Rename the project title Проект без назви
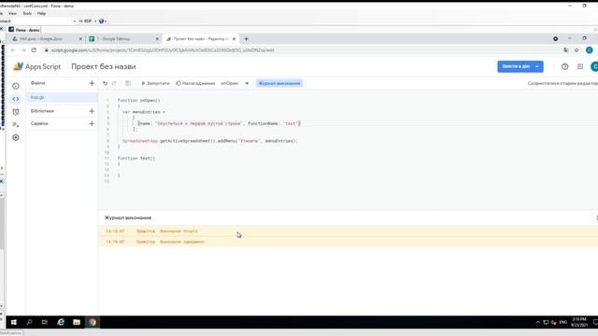This screenshot has height=336, width=598. 104,66
